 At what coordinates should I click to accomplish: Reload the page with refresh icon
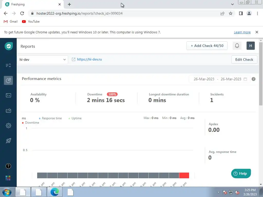coord(22,13)
